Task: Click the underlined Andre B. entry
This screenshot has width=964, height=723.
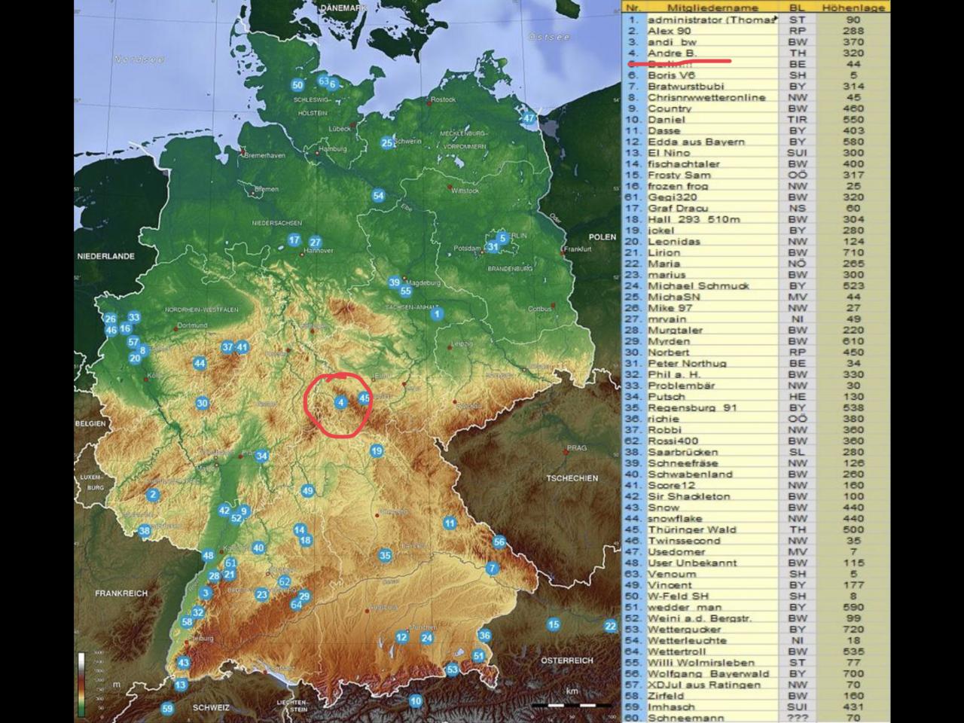Action: 672,53
